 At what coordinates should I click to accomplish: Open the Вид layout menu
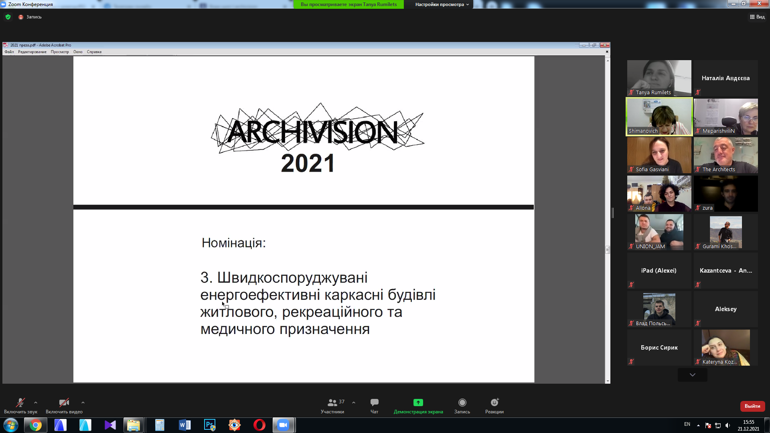pyautogui.click(x=757, y=17)
